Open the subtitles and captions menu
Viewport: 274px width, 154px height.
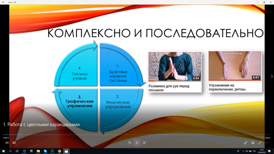pos(14,143)
